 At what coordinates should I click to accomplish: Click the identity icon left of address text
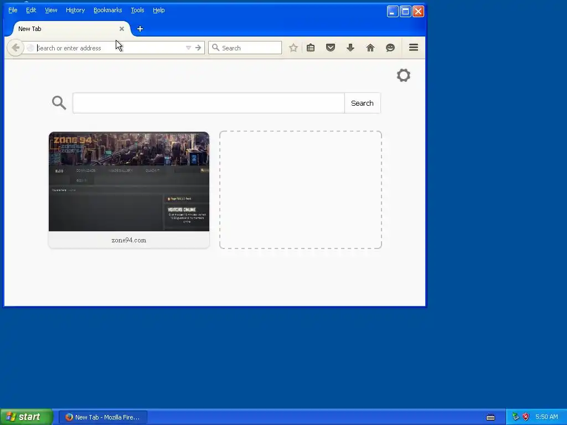pos(31,48)
